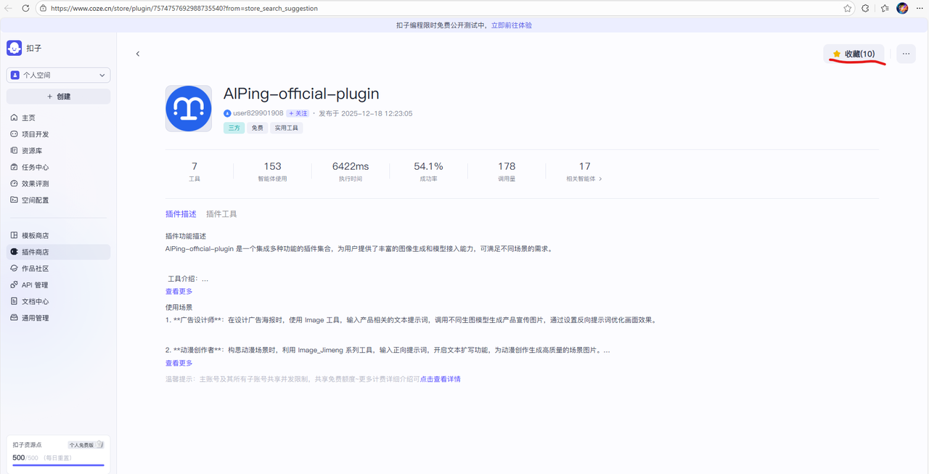
Task: Open 模板商店 in the sidebar
Action: 58,235
